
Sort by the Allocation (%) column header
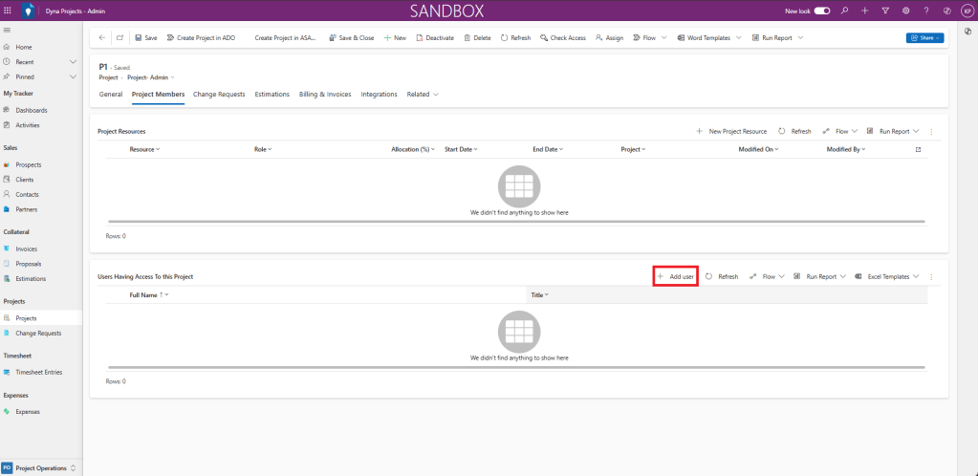(x=412, y=149)
